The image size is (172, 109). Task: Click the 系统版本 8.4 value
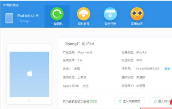tap(80, 60)
